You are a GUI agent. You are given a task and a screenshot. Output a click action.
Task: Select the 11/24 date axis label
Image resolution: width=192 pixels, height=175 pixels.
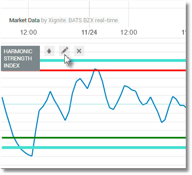(x=89, y=32)
